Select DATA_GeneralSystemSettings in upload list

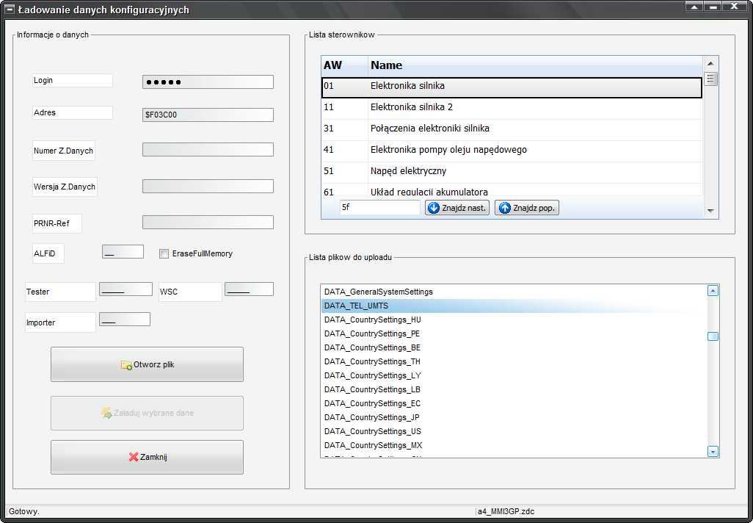coord(379,292)
